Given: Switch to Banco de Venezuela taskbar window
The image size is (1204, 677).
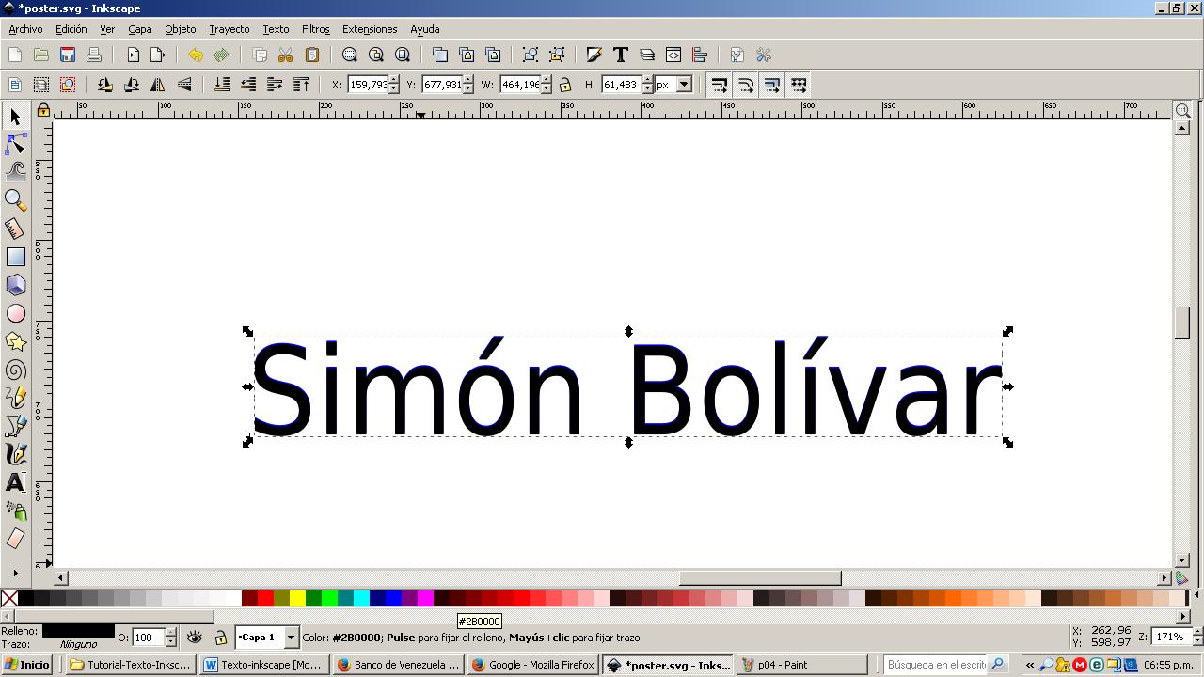Looking at the screenshot, I should point(399,665).
